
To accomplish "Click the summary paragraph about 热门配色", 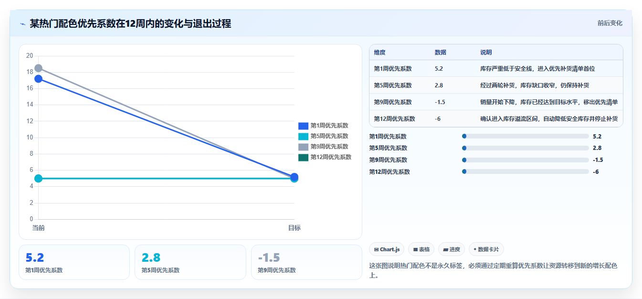I will (494, 270).
